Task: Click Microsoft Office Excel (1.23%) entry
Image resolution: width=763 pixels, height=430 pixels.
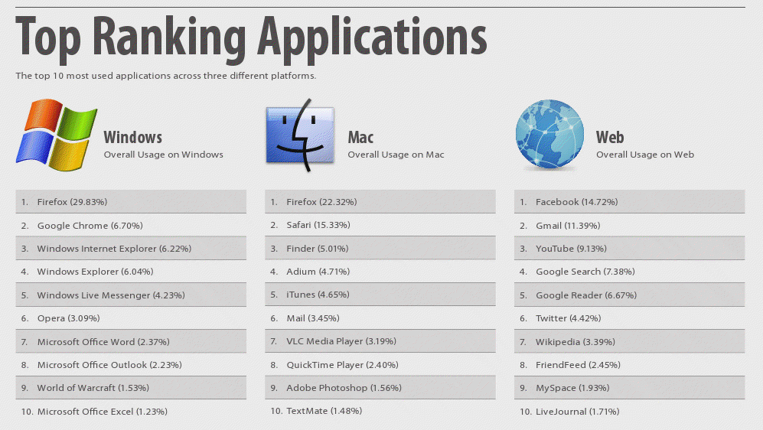Action: point(102,412)
